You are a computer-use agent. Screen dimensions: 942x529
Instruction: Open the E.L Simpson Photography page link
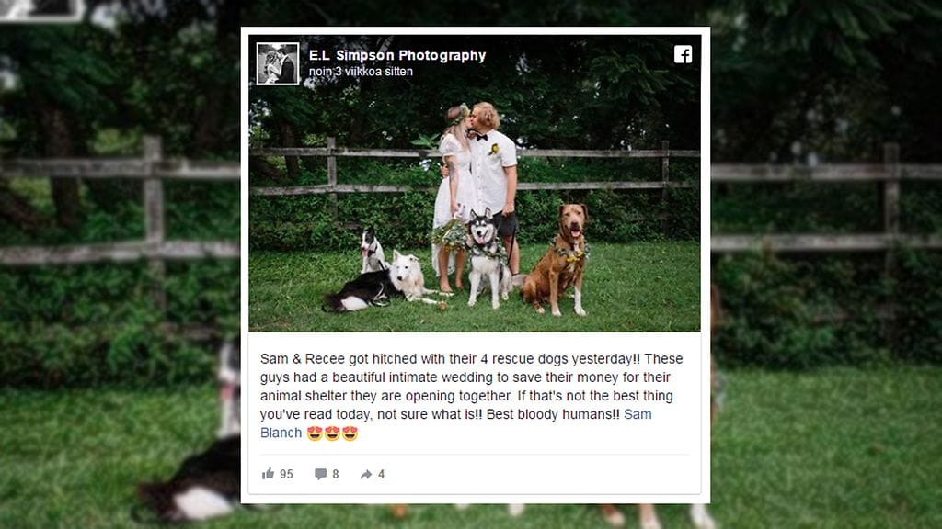click(x=397, y=55)
